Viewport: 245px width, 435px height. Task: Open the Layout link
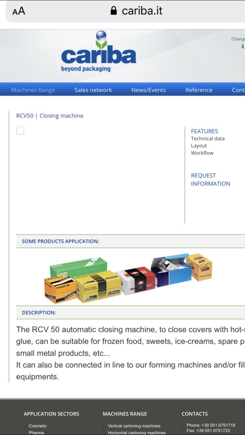coord(199,146)
